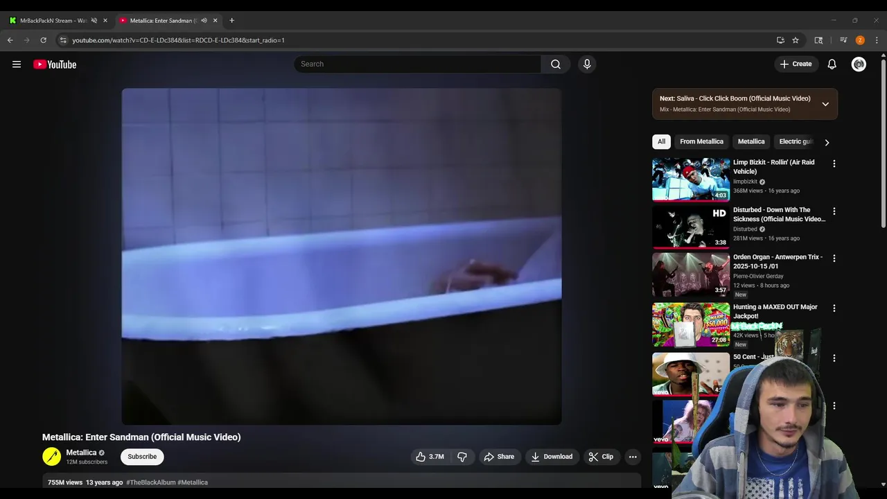Open the 50 Cent video thumbnail

pos(691,374)
